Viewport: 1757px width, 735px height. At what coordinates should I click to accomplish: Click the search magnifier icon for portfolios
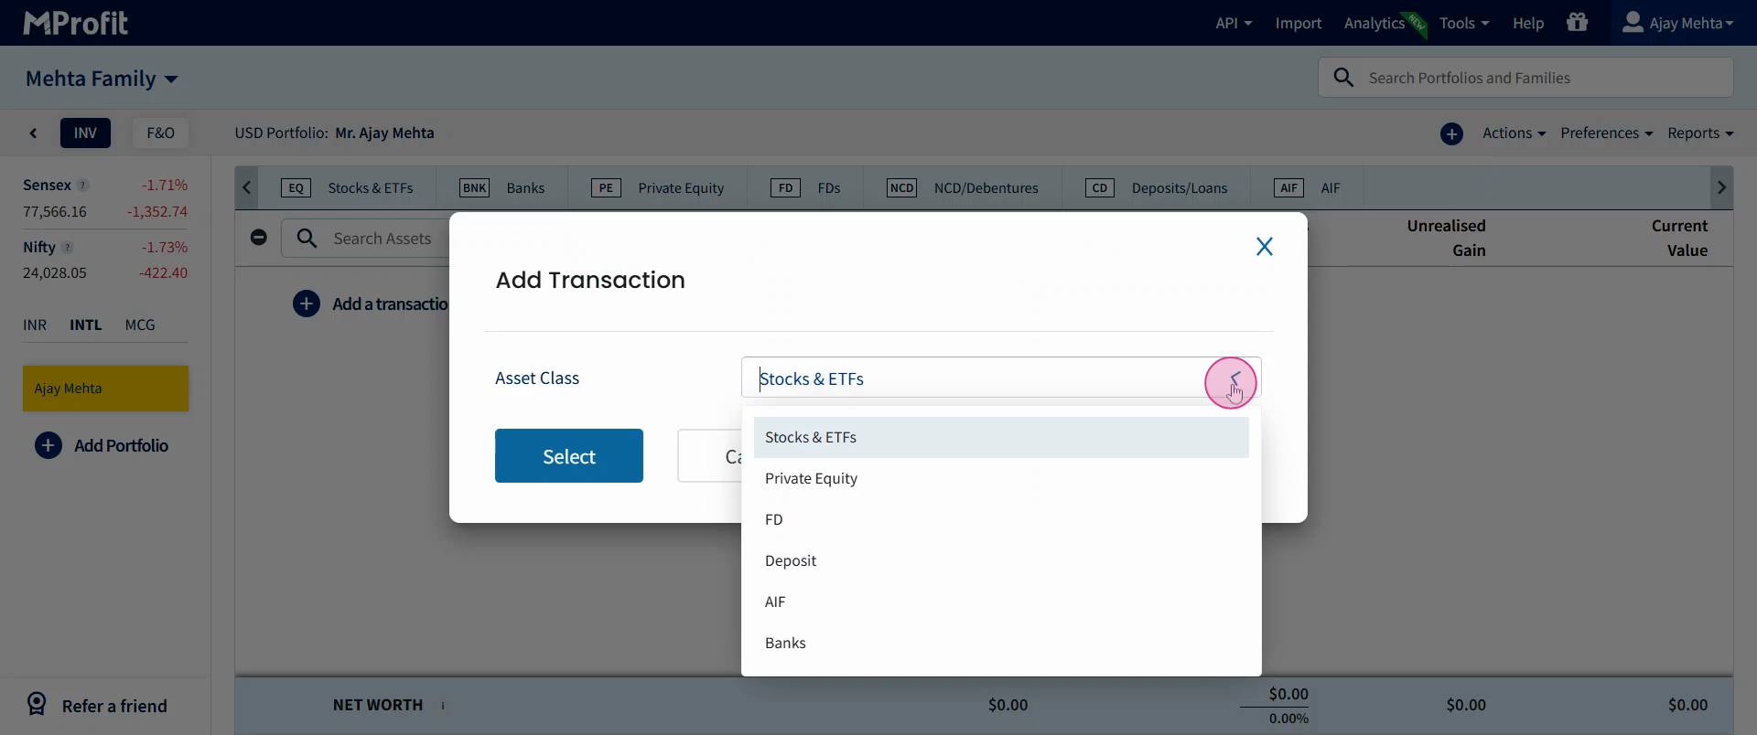(x=1343, y=78)
